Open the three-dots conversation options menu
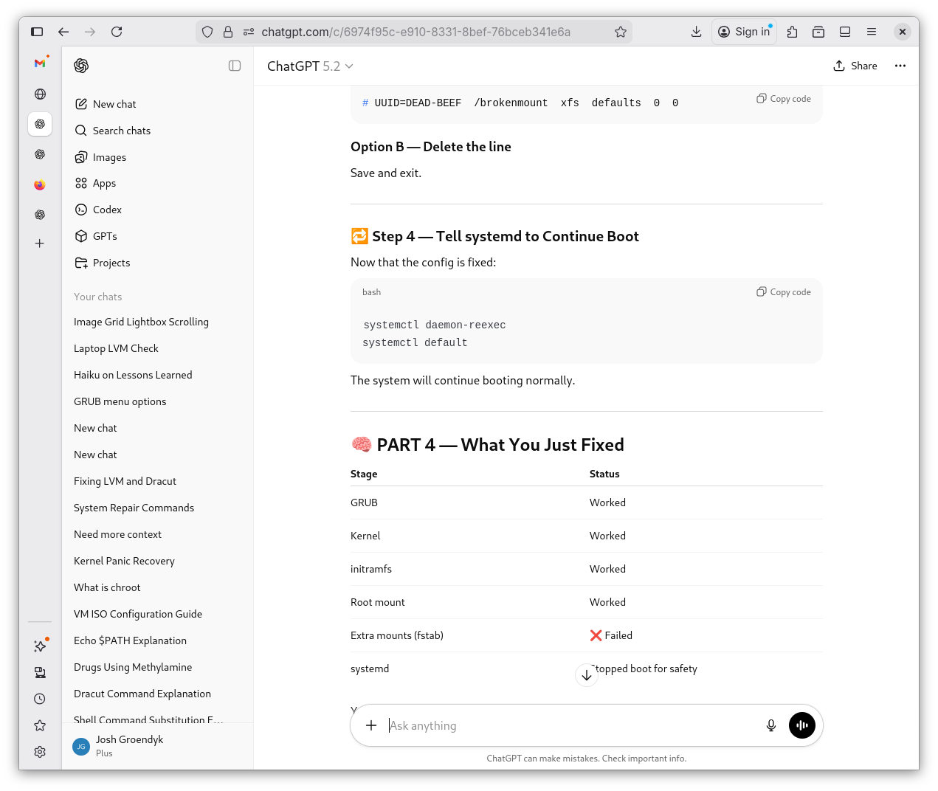 pos(900,66)
